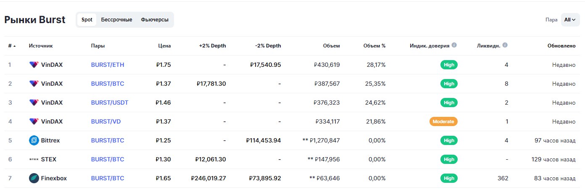Click the VinDAX logo in row 1
Viewport: 585px width, 195px height.
[34, 65]
